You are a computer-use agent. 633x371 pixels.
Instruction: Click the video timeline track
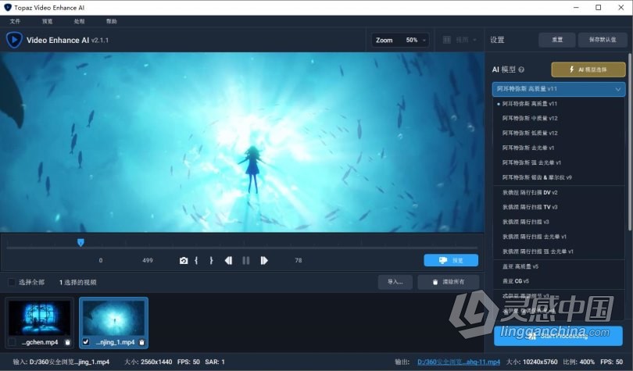242,248
